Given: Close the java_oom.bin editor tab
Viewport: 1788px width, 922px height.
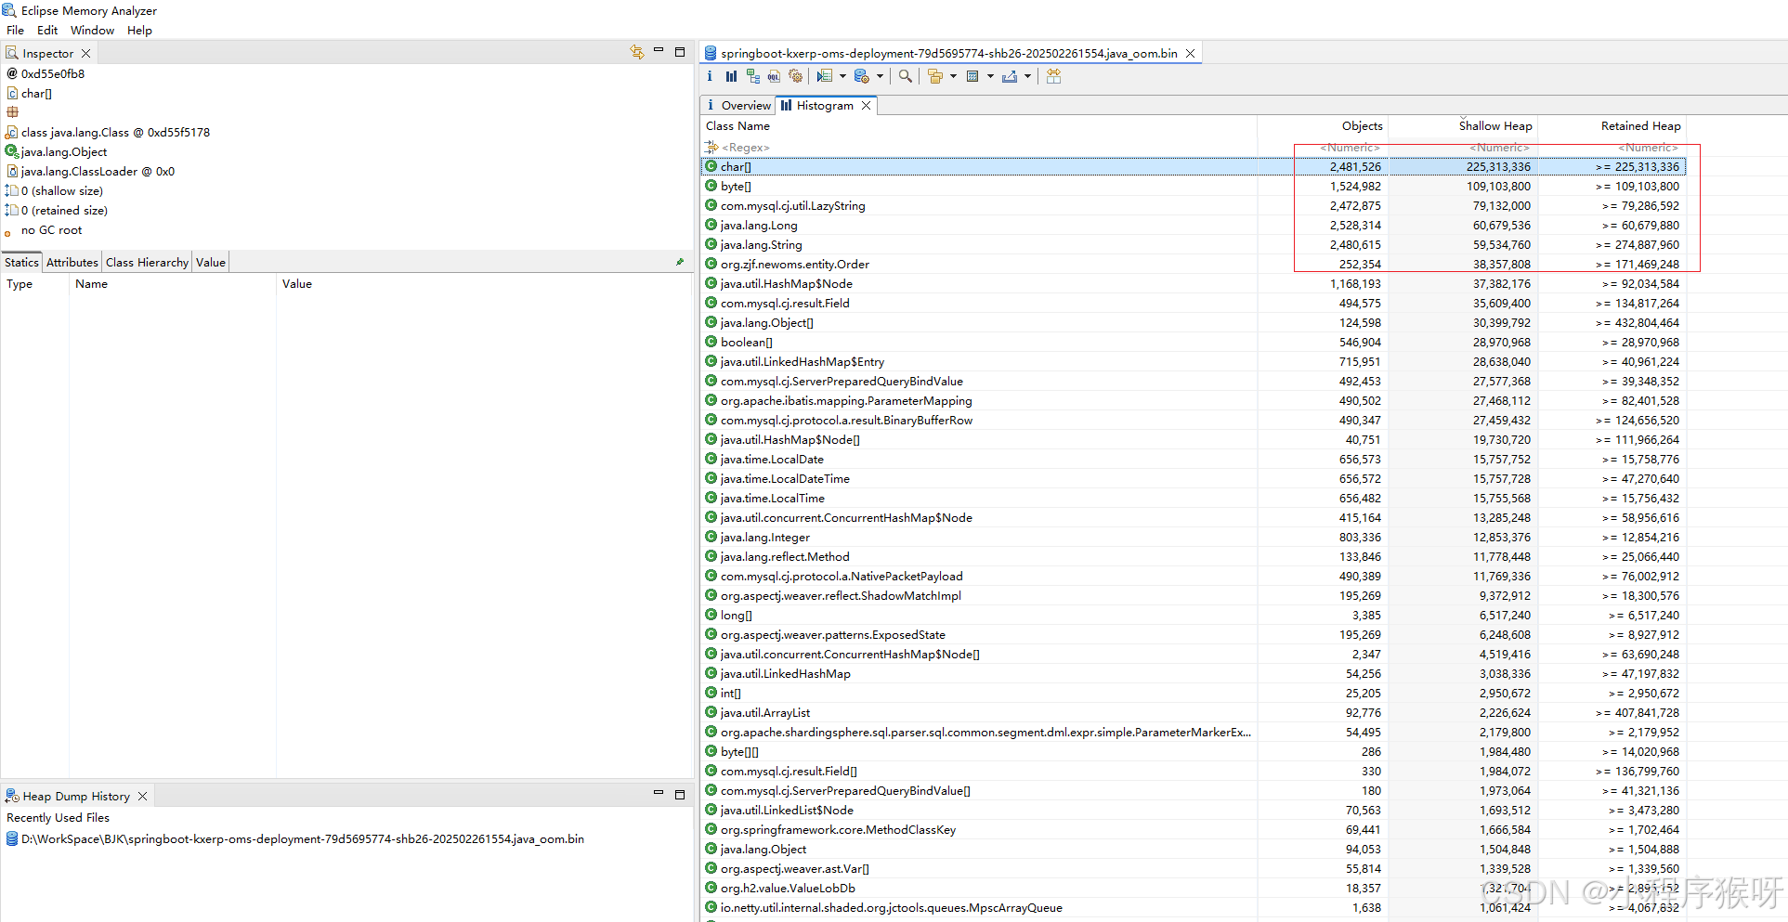Looking at the screenshot, I should 1190,53.
